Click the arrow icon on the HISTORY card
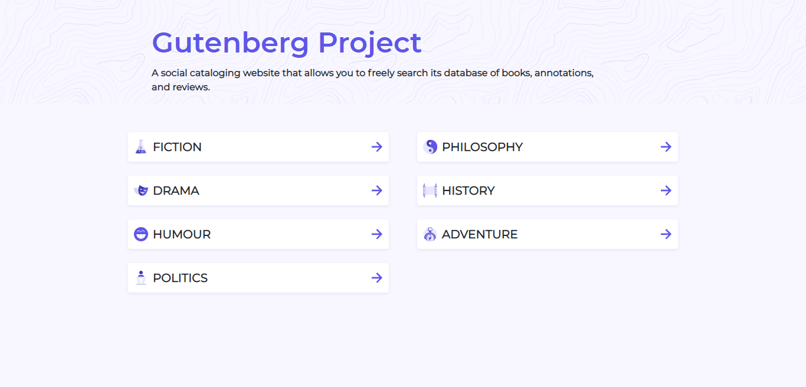806x387 pixels. point(666,191)
